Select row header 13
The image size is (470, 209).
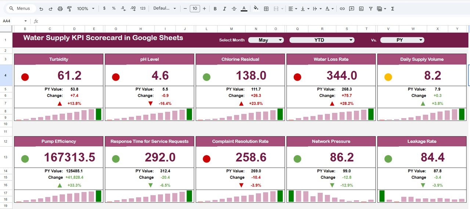[6, 157]
